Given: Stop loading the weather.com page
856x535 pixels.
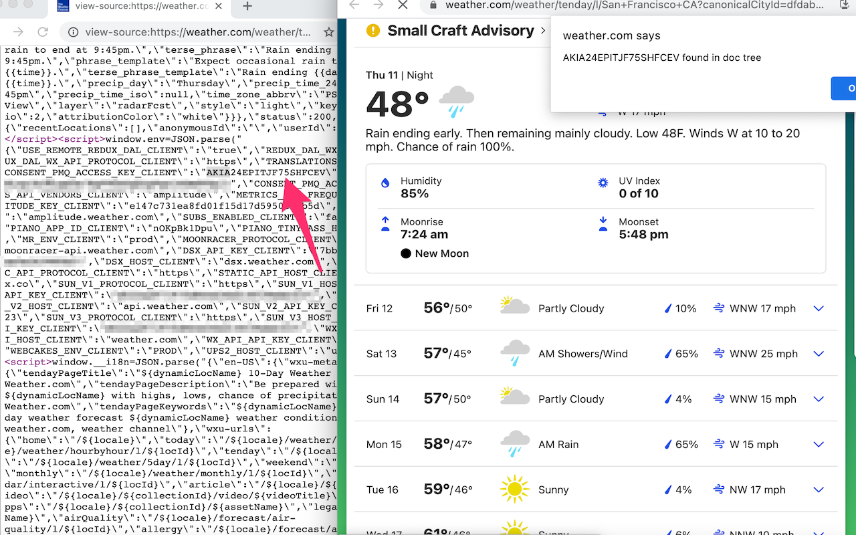Looking at the screenshot, I should coord(403,5).
